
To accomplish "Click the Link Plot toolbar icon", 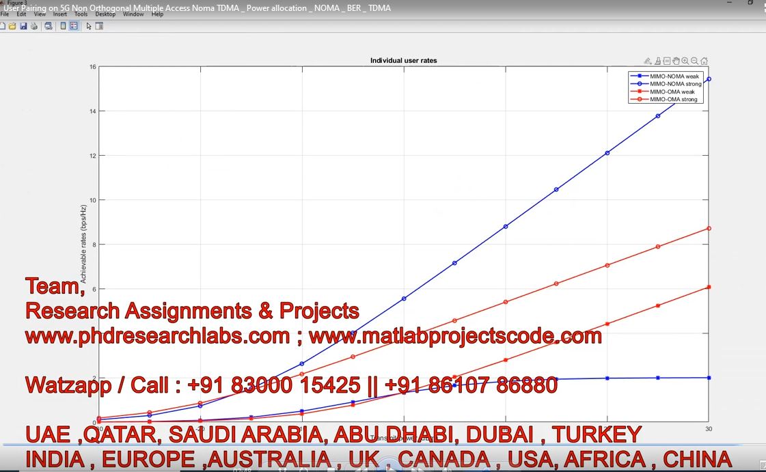I will point(49,26).
